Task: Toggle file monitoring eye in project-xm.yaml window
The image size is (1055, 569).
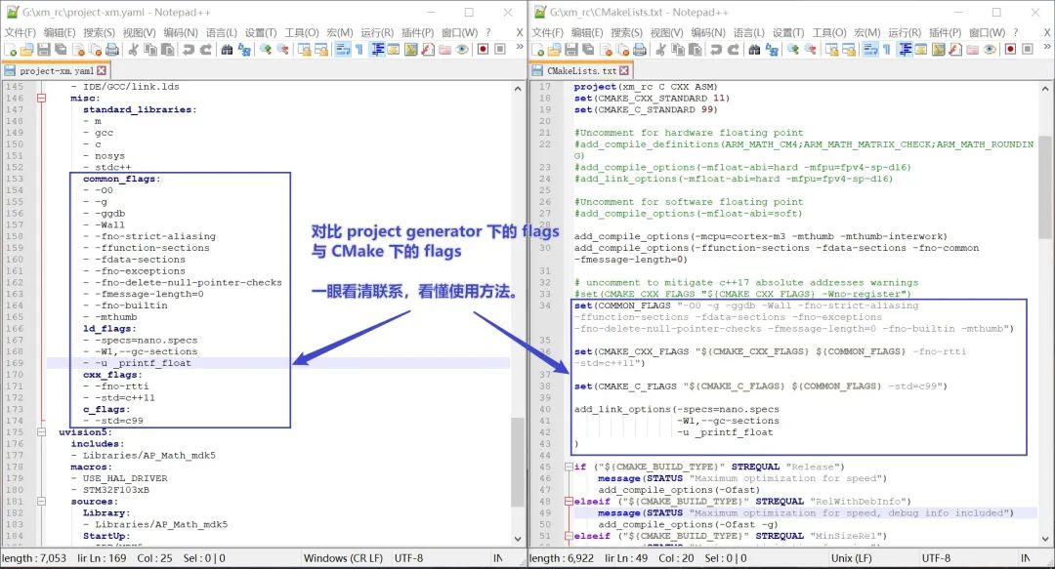Action: [462, 49]
